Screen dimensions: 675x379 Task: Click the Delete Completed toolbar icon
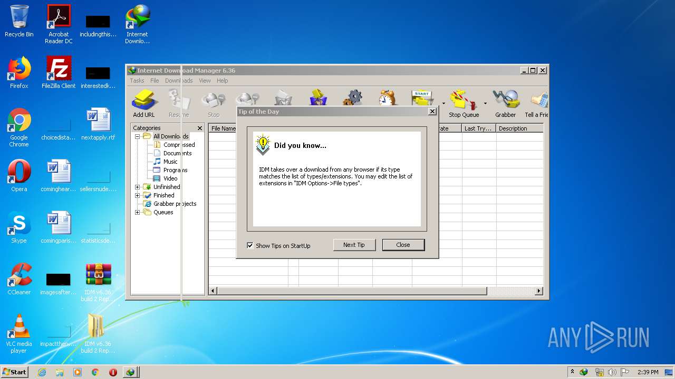point(319,98)
